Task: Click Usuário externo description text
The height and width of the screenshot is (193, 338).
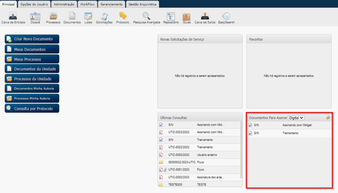Action: (207, 155)
